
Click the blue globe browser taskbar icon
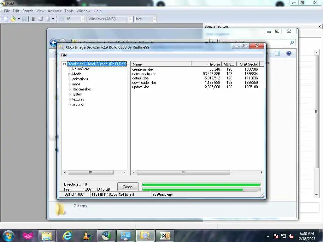(106, 236)
